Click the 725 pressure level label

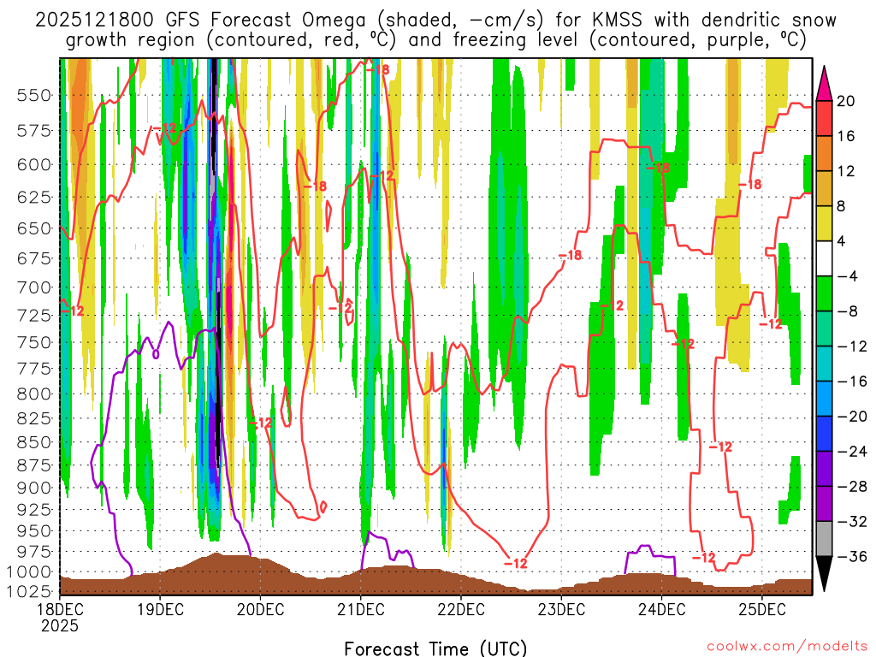pyautogui.click(x=34, y=316)
